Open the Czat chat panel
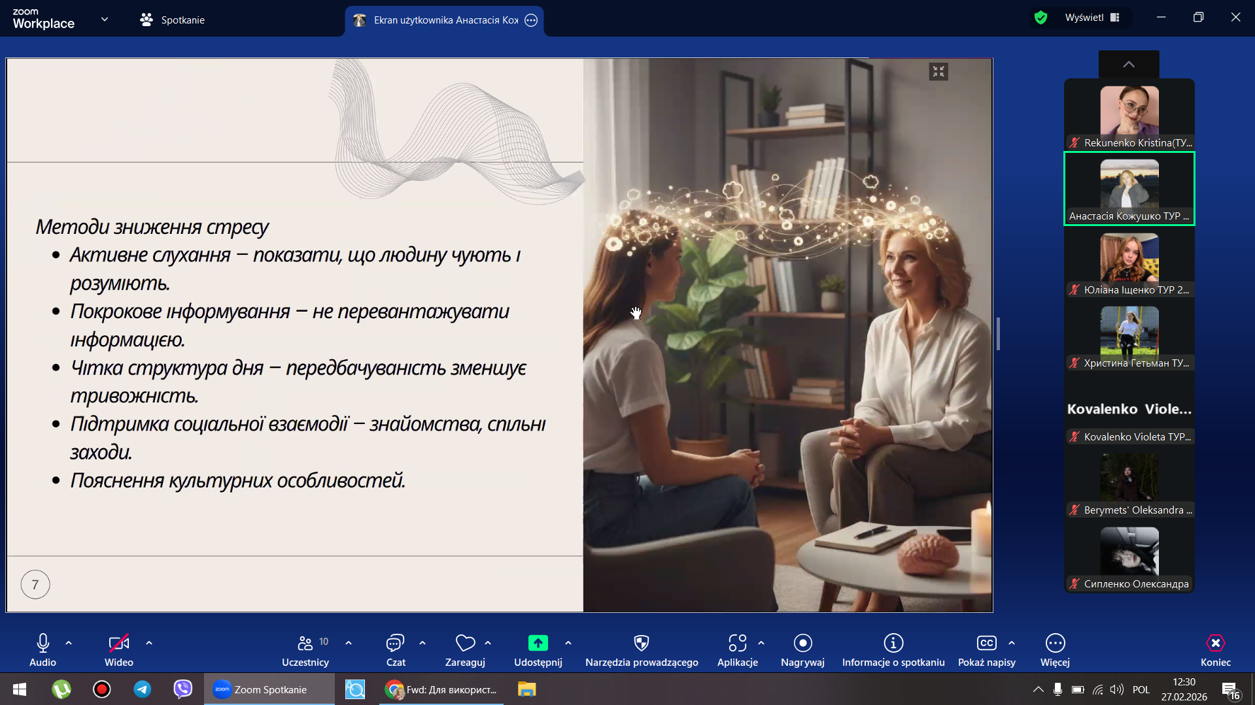Viewport: 1255px width, 705px height. click(x=395, y=649)
